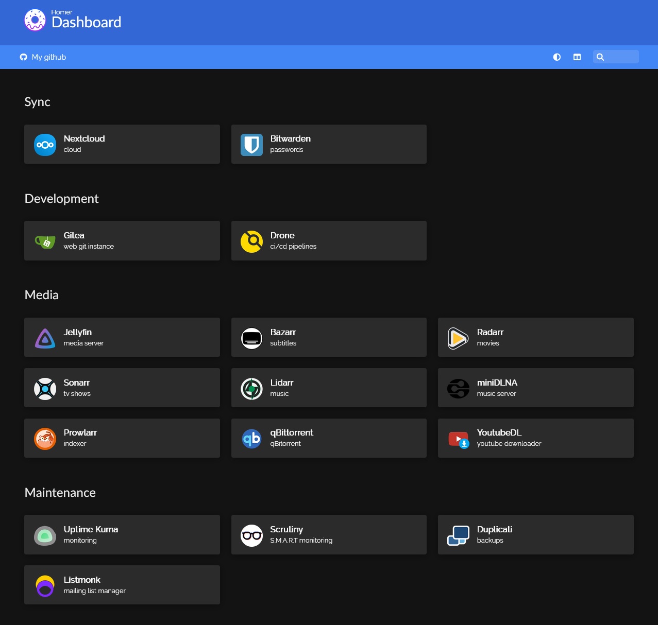
Task: Toggle the dark/light theme switch
Action: pyautogui.click(x=556, y=57)
